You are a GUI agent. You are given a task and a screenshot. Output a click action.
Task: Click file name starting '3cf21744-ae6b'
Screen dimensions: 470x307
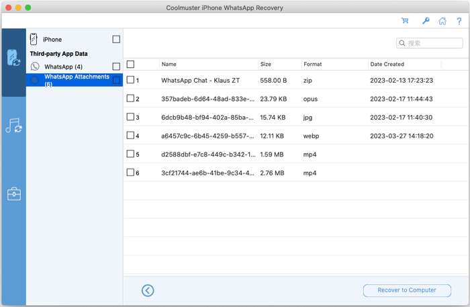207,173
